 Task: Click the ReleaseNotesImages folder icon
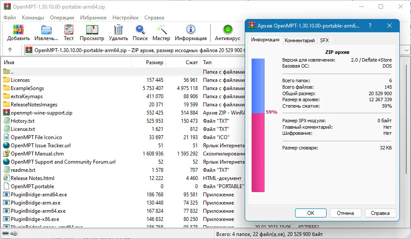pyautogui.click(x=6, y=104)
